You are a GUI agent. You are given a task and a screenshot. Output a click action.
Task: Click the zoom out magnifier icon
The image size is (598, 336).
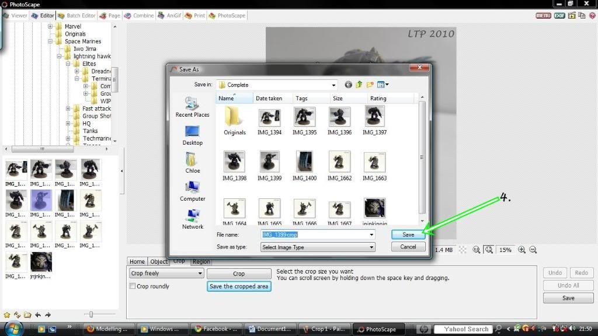coord(533,250)
